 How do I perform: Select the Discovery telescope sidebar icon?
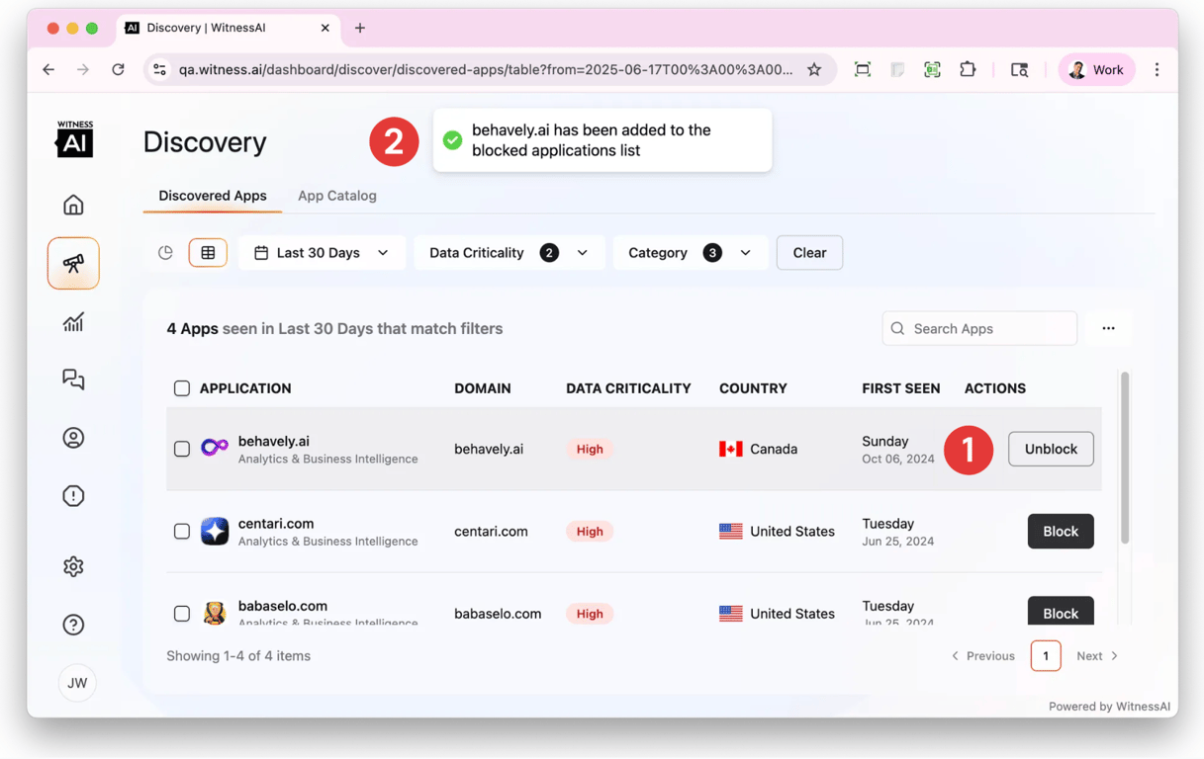tap(73, 263)
